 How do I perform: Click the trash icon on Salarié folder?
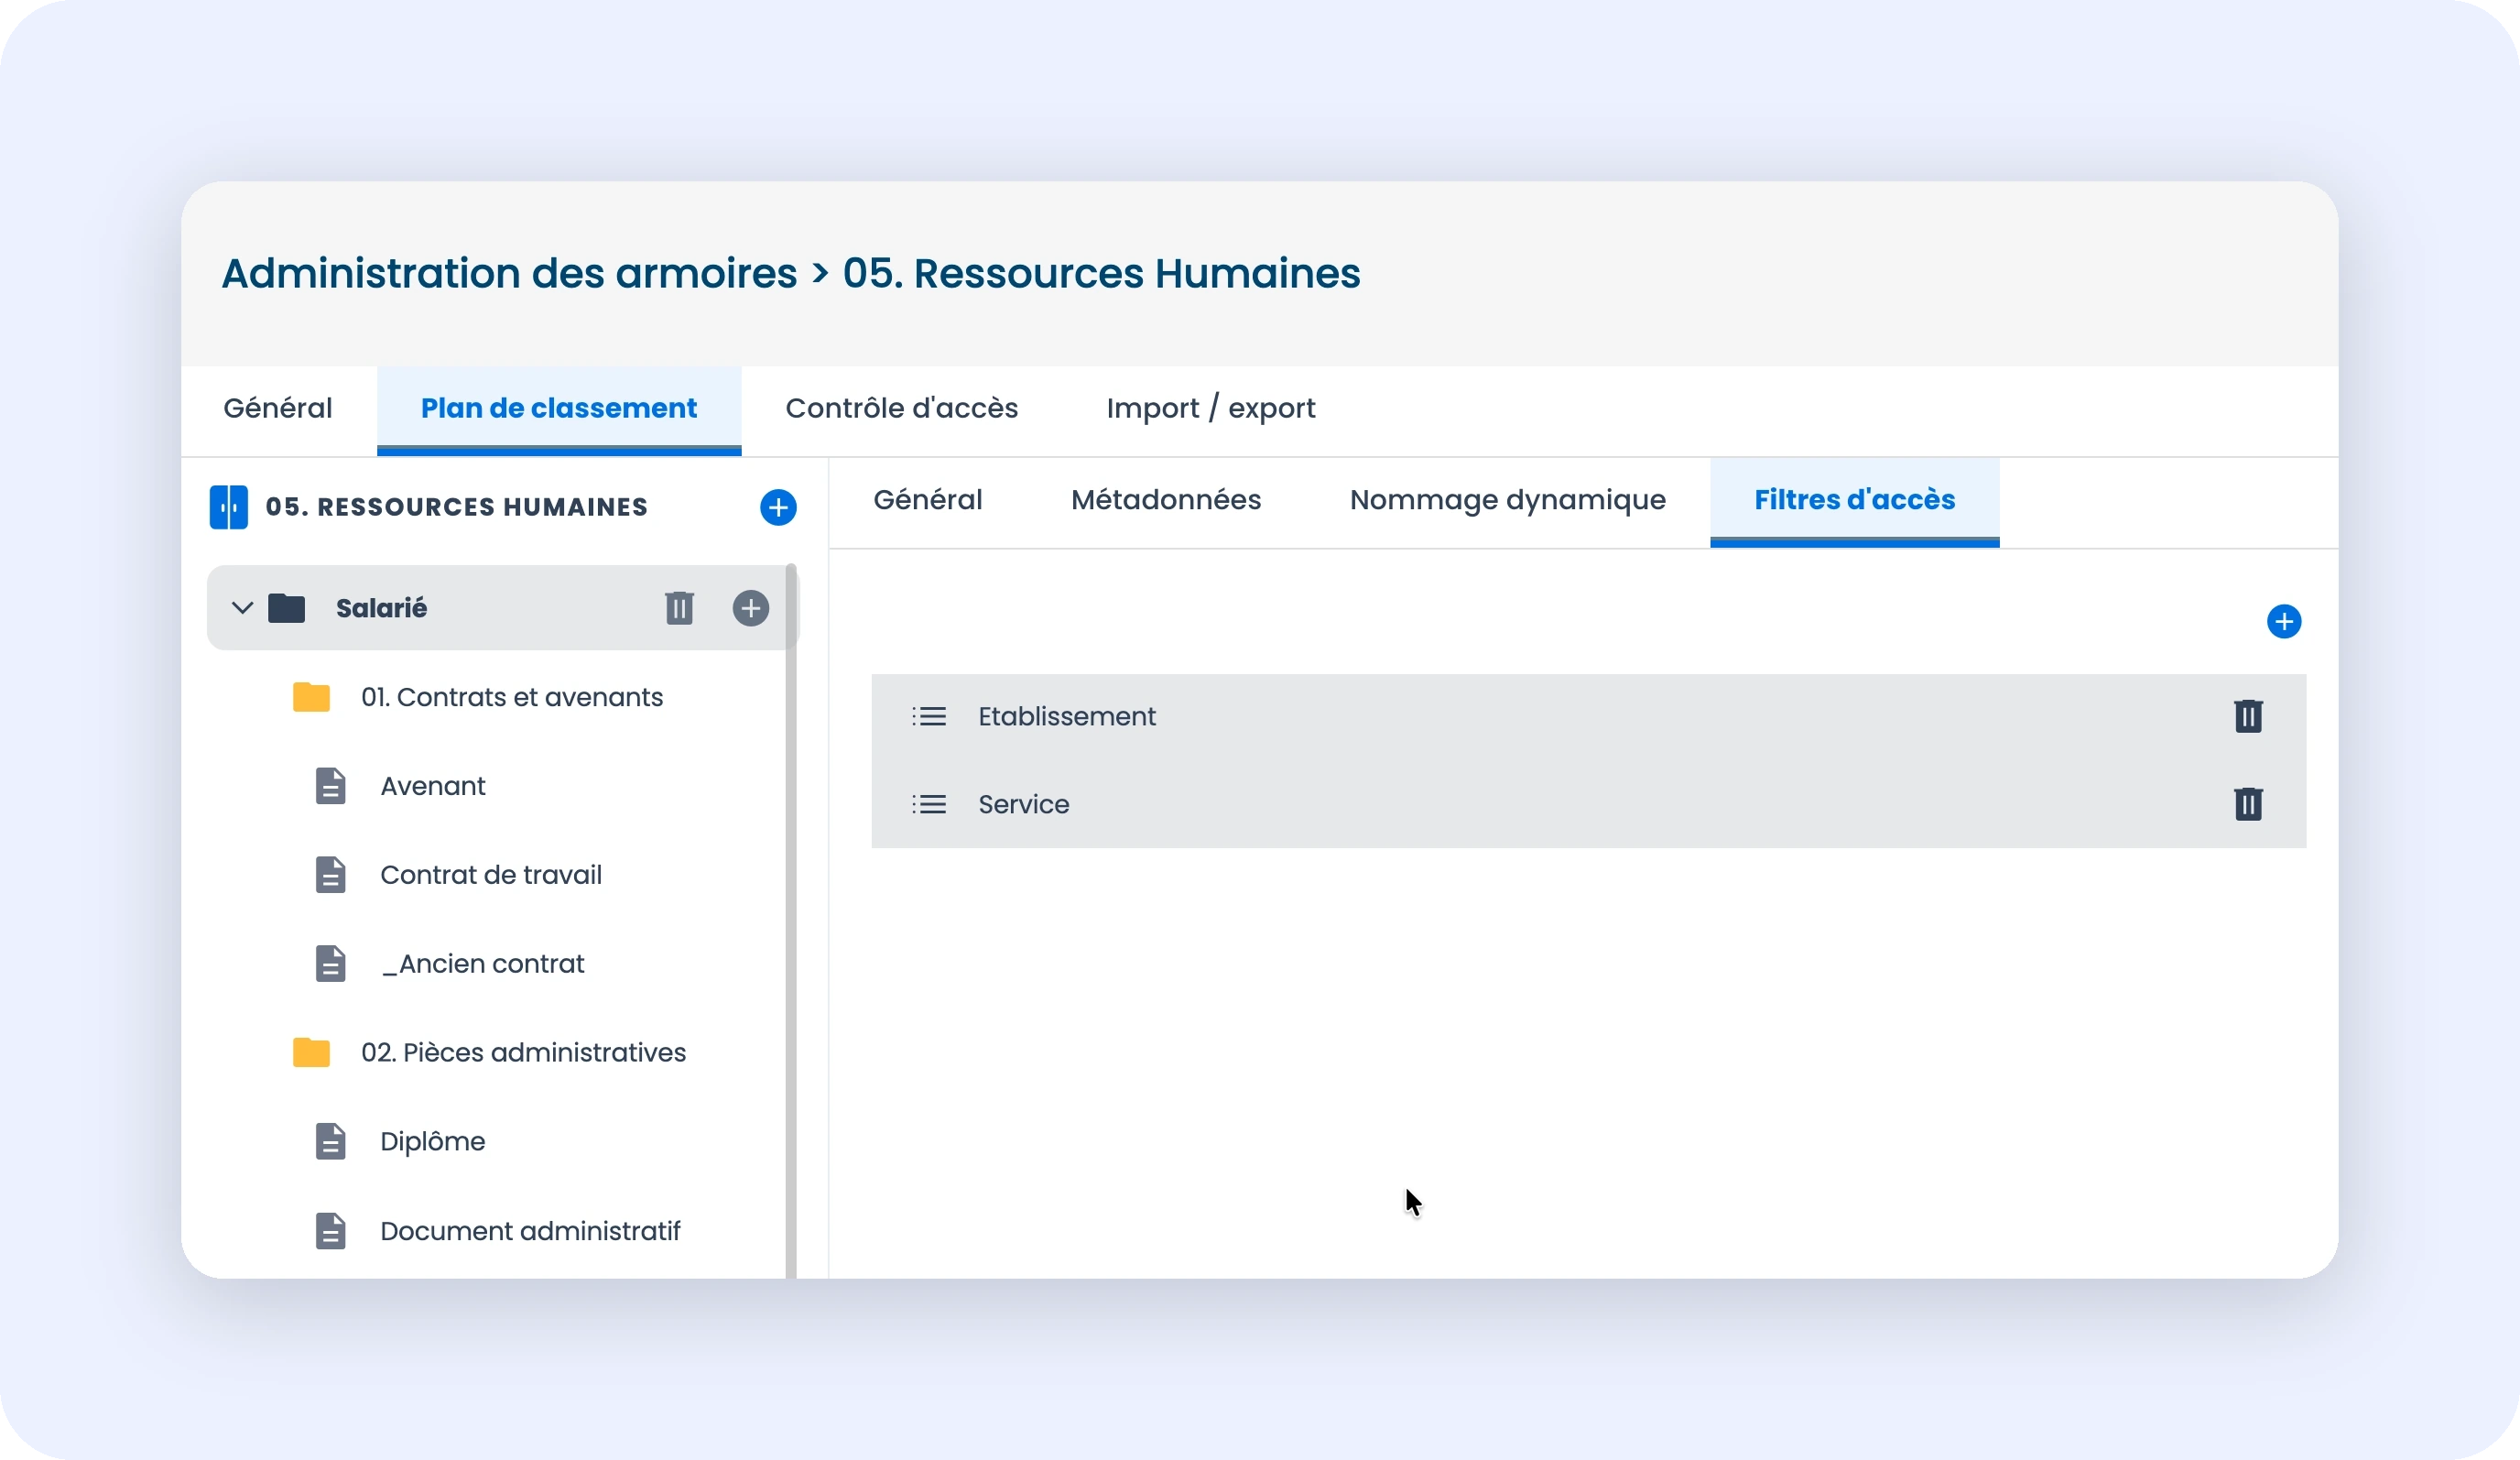(679, 608)
